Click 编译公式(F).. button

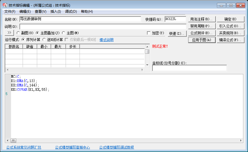[231, 40]
